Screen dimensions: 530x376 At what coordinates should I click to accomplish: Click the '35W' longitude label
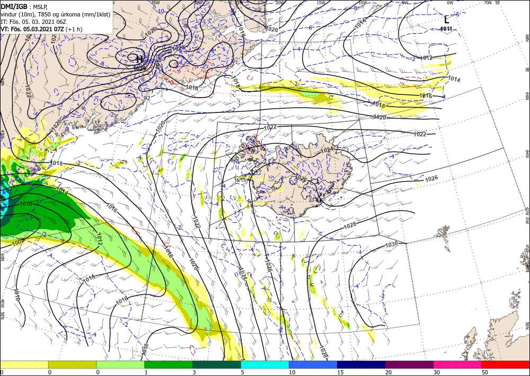click(155, 3)
